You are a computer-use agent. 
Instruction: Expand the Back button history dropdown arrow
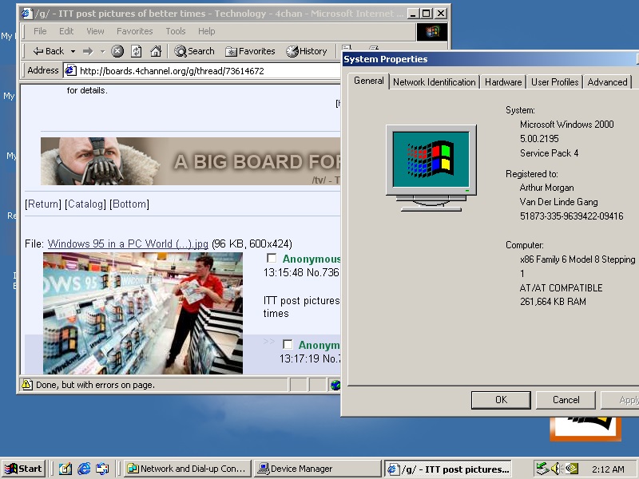[x=73, y=51]
